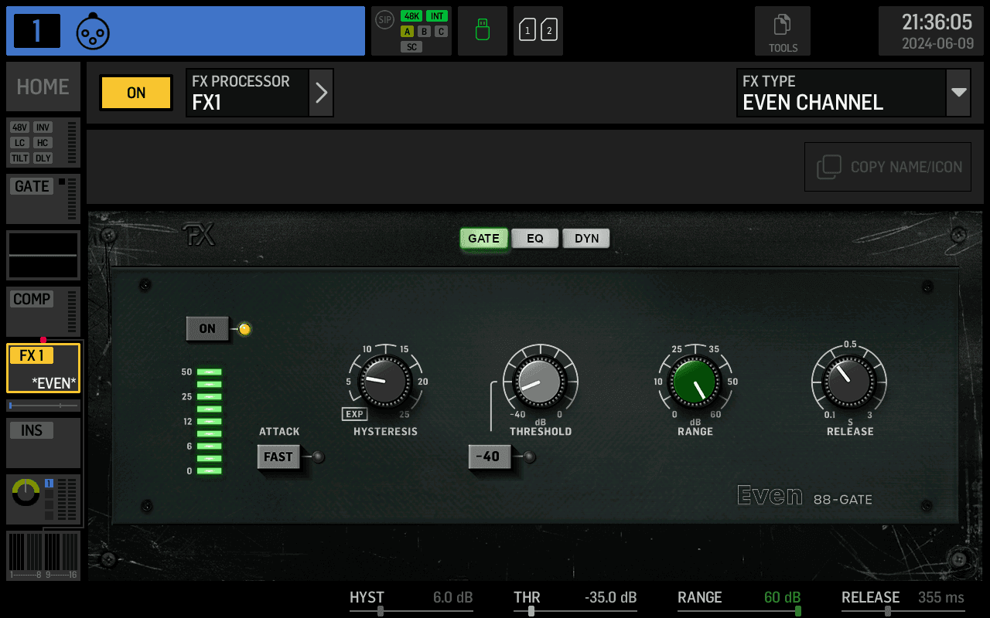This screenshot has width=990, height=618.
Task: Select the RELEASE 355 ms parameter slider
Action: (x=903, y=602)
